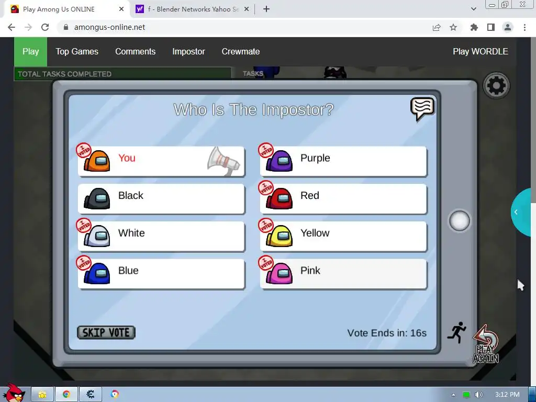This screenshot has width=536, height=402.
Task: Open the Comments menu
Action: click(x=136, y=52)
